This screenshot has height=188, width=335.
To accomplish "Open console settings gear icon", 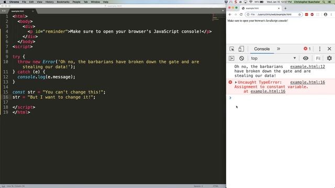I will click(x=329, y=58).
